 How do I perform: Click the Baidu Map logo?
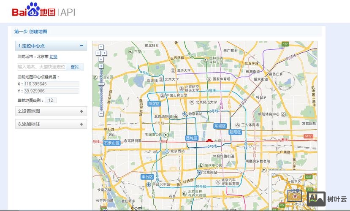point(33,10)
